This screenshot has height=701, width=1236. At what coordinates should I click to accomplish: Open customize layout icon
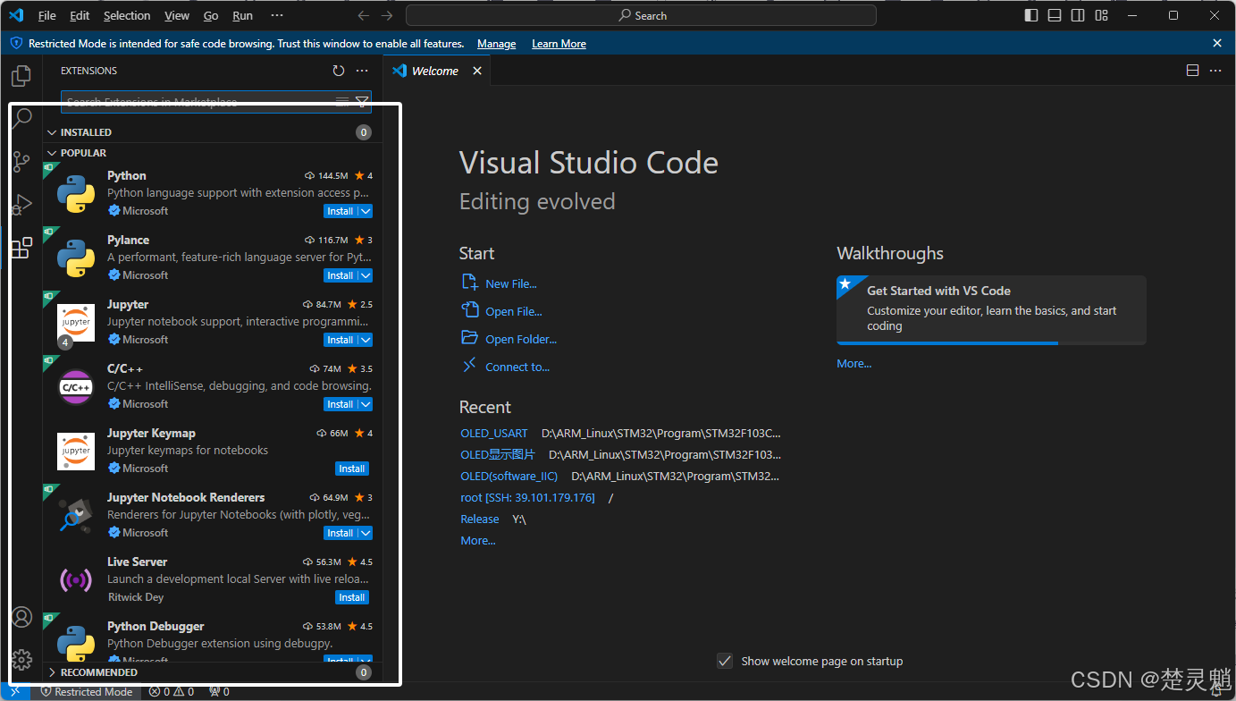point(1101,15)
